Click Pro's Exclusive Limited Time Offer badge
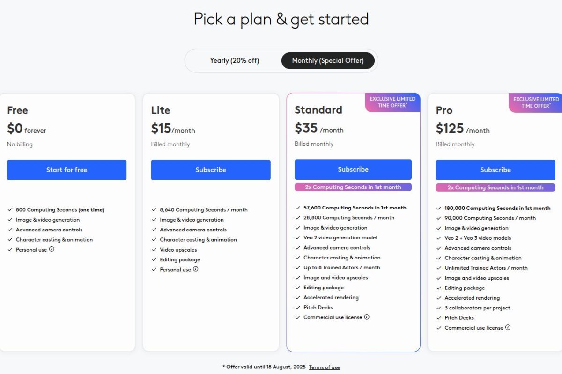562x374 pixels. (x=536, y=102)
